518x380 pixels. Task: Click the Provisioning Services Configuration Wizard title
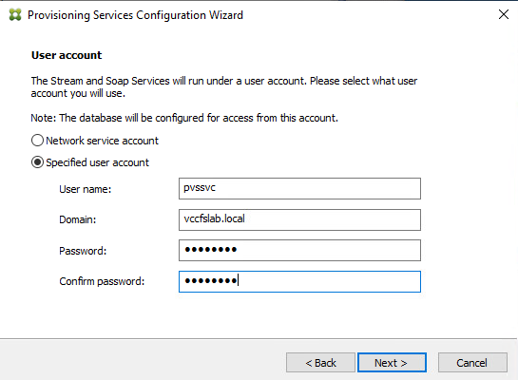click(135, 15)
